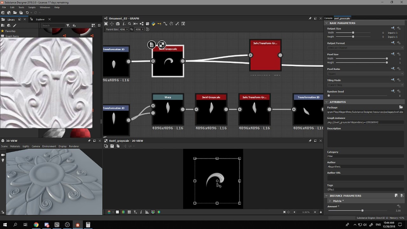Open the Environment menu in 3D view
The image size is (407, 229).
49,146
